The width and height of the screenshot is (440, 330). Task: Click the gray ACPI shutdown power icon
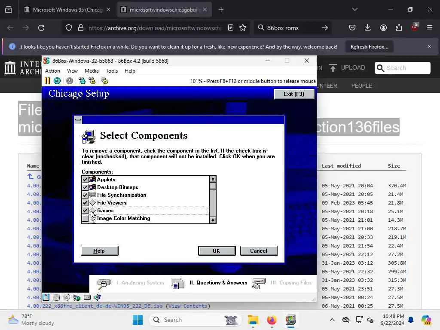[70, 81]
